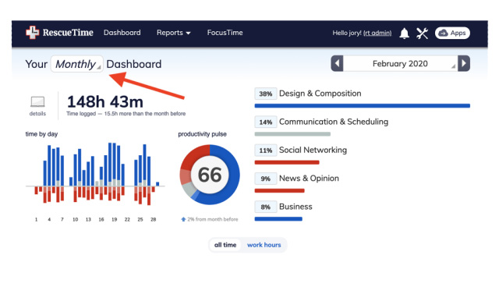Open the tools settings icon
The width and height of the screenshot is (499, 287).
pos(423,33)
